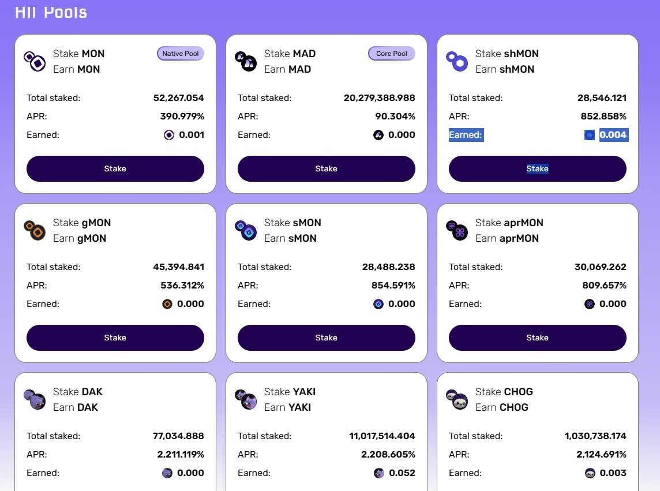The image size is (660, 491).
Task: Stake in the shMON pool
Action: (537, 169)
